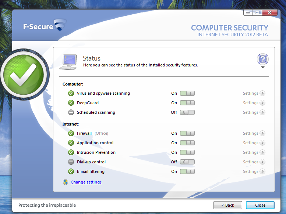Open Settings arrow for Intrusion Prevention
Screen dimensions: 286x214
(x=262, y=152)
